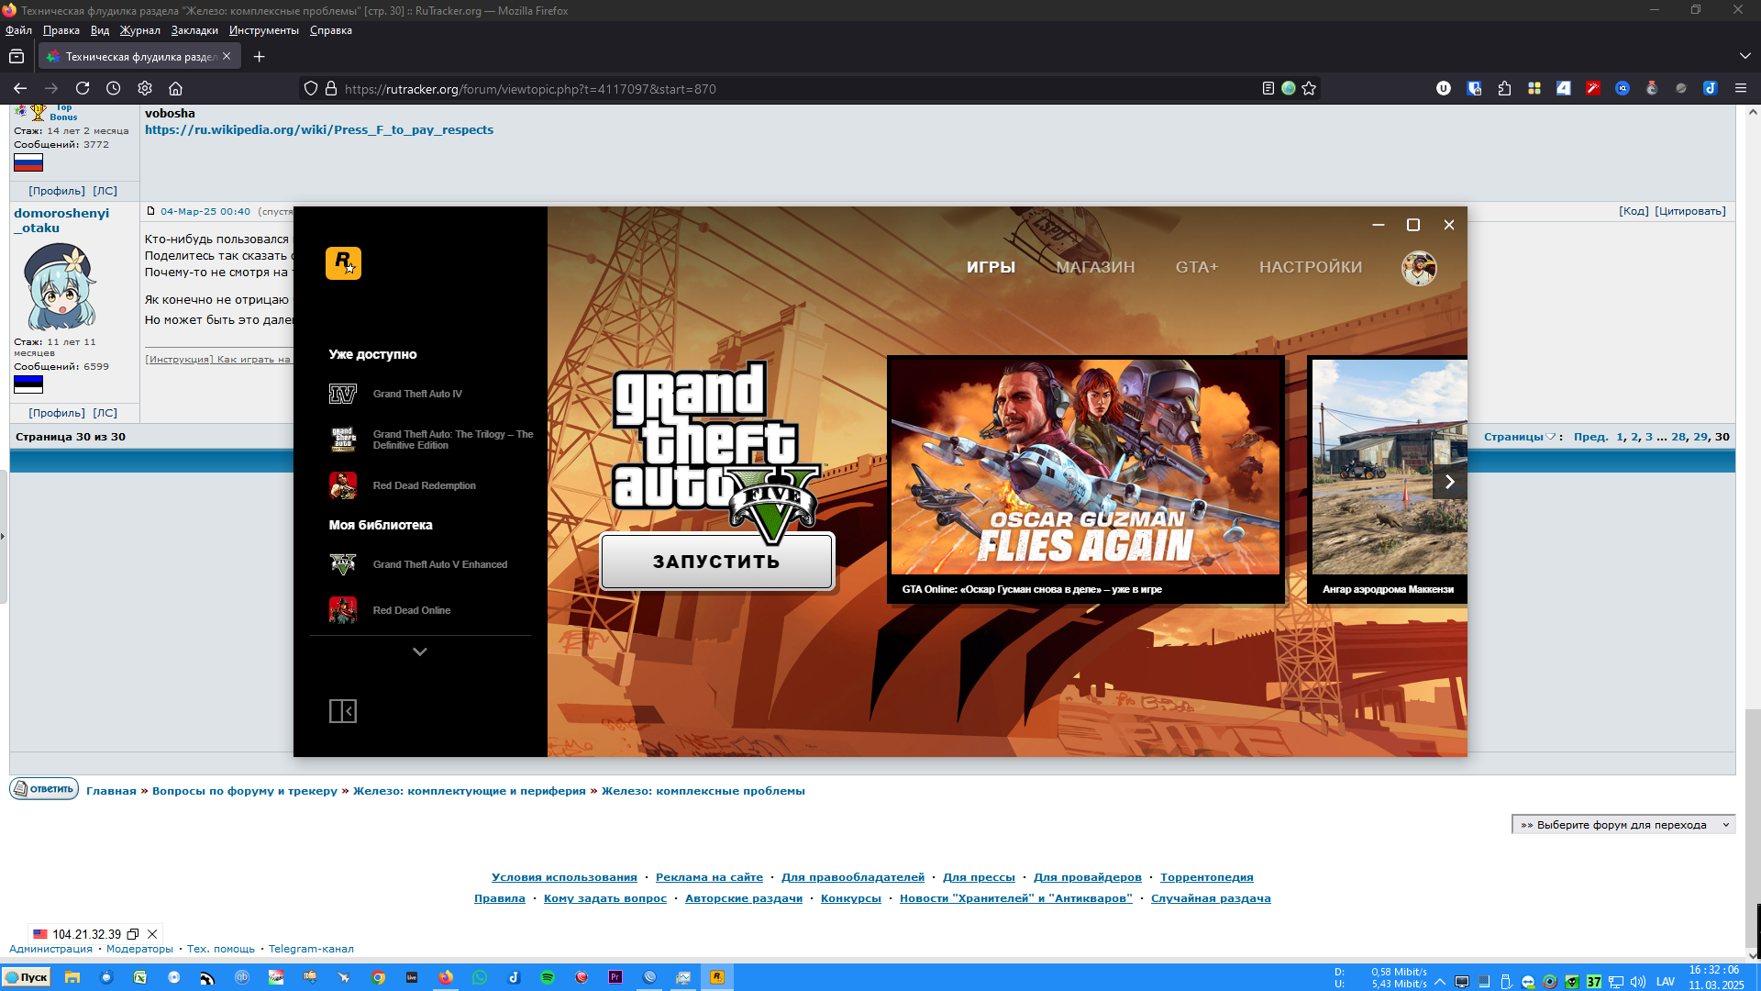
Task: Open the Ангар аэродрома Маккензи card
Action: point(1389,480)
